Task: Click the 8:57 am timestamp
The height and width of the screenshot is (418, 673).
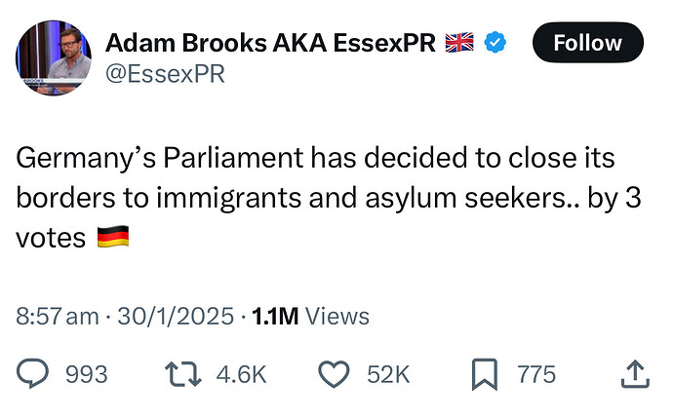Action: pyautogui.click(x=58, y=317)
